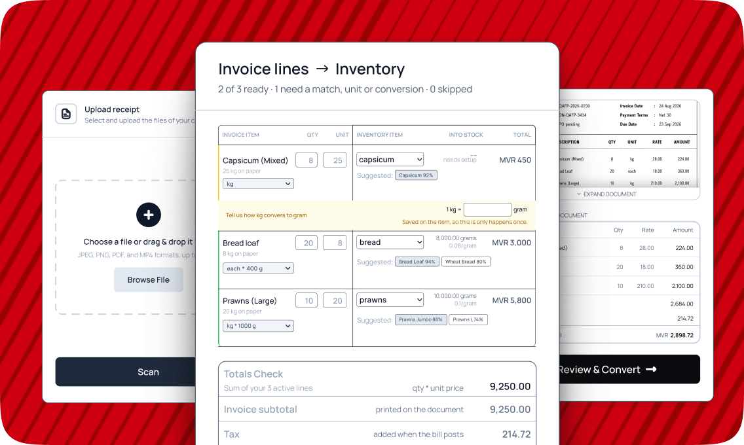744x445 pixels.
Task: Click the Review & Convert button
Action: [x=629, y=369]
